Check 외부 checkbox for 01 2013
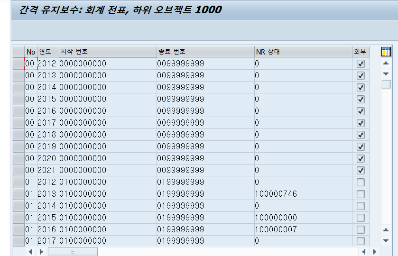This screenshot has width=398, height=256. (x=361, y=194)
